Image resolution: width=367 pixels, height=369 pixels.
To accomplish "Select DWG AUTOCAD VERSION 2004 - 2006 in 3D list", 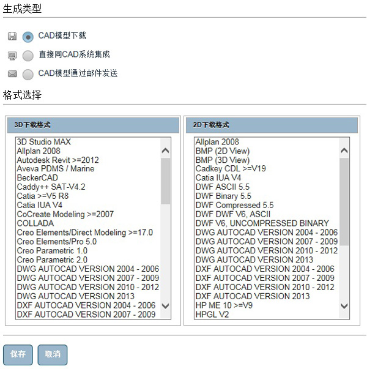I will pos(88,269).
